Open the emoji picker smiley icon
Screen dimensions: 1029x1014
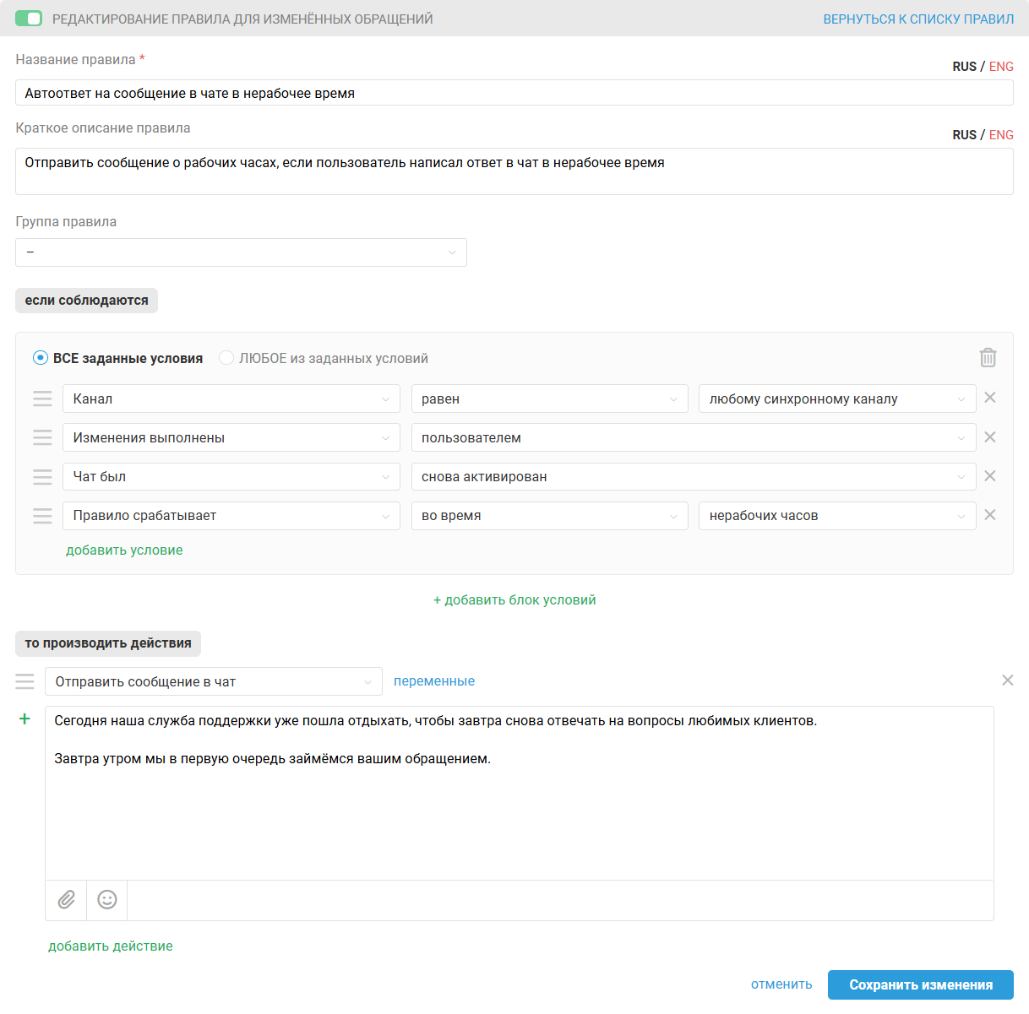click(x=107, y=900)
